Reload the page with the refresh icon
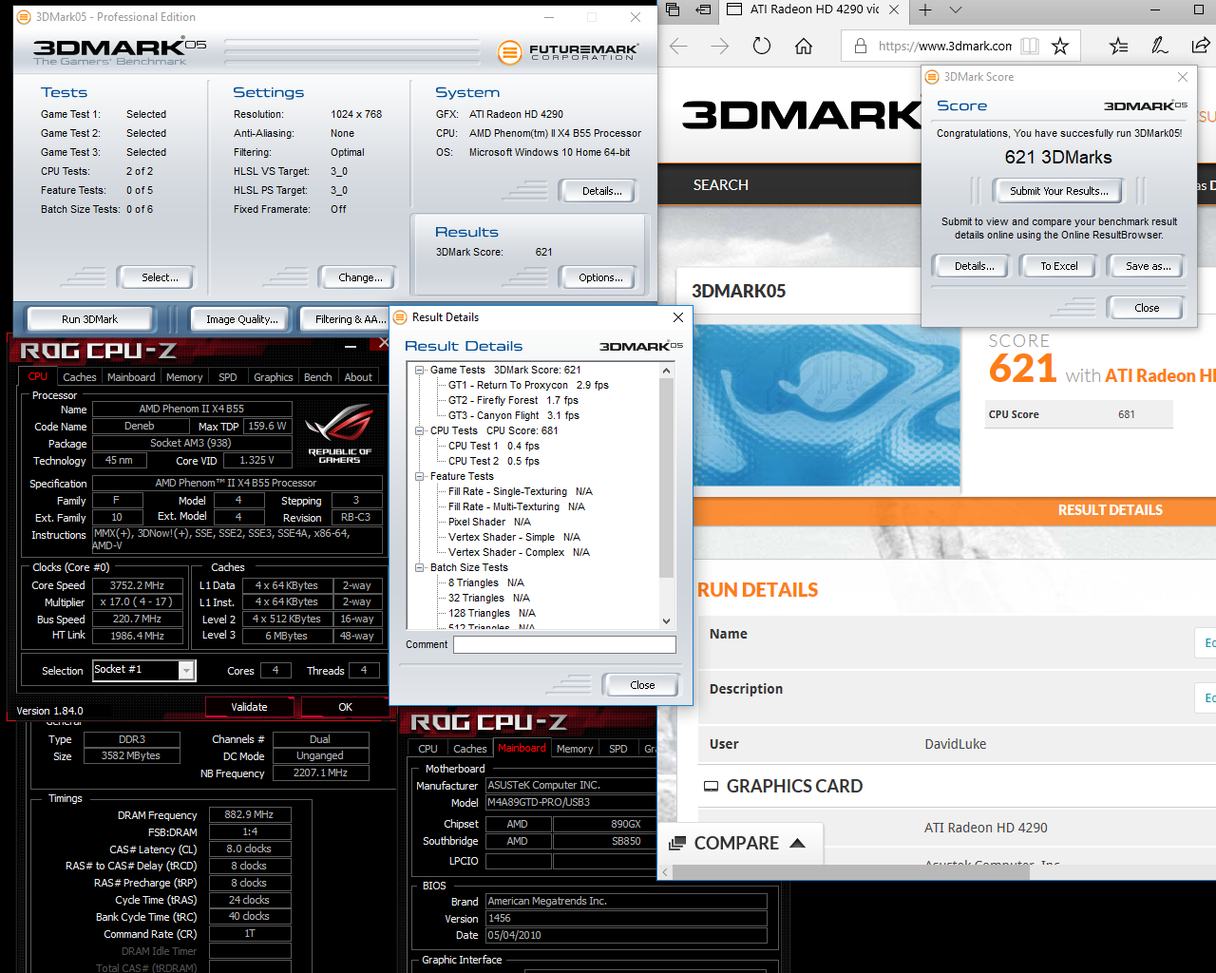This screenshot has height=973, width=1216. (x=762, y=46)
